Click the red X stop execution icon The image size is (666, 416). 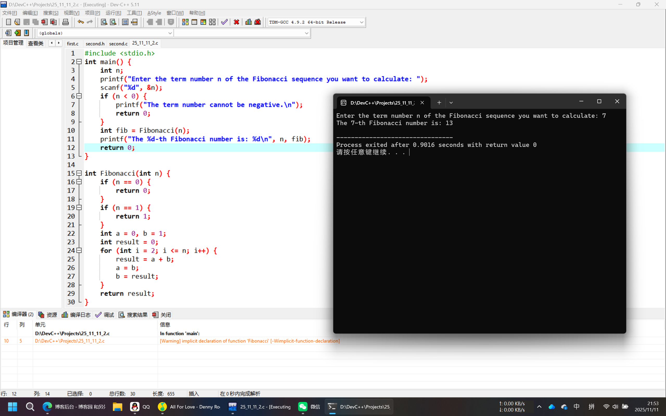click(x=236, y=22)
